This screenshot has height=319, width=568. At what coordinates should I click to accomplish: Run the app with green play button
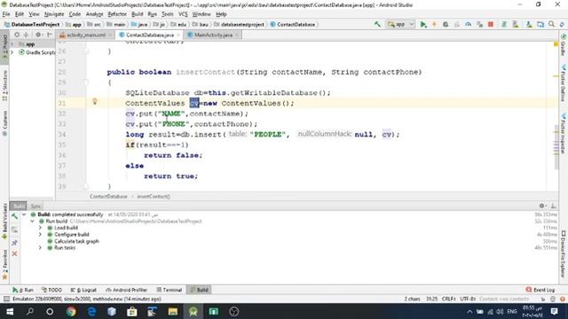coord(422,24)
